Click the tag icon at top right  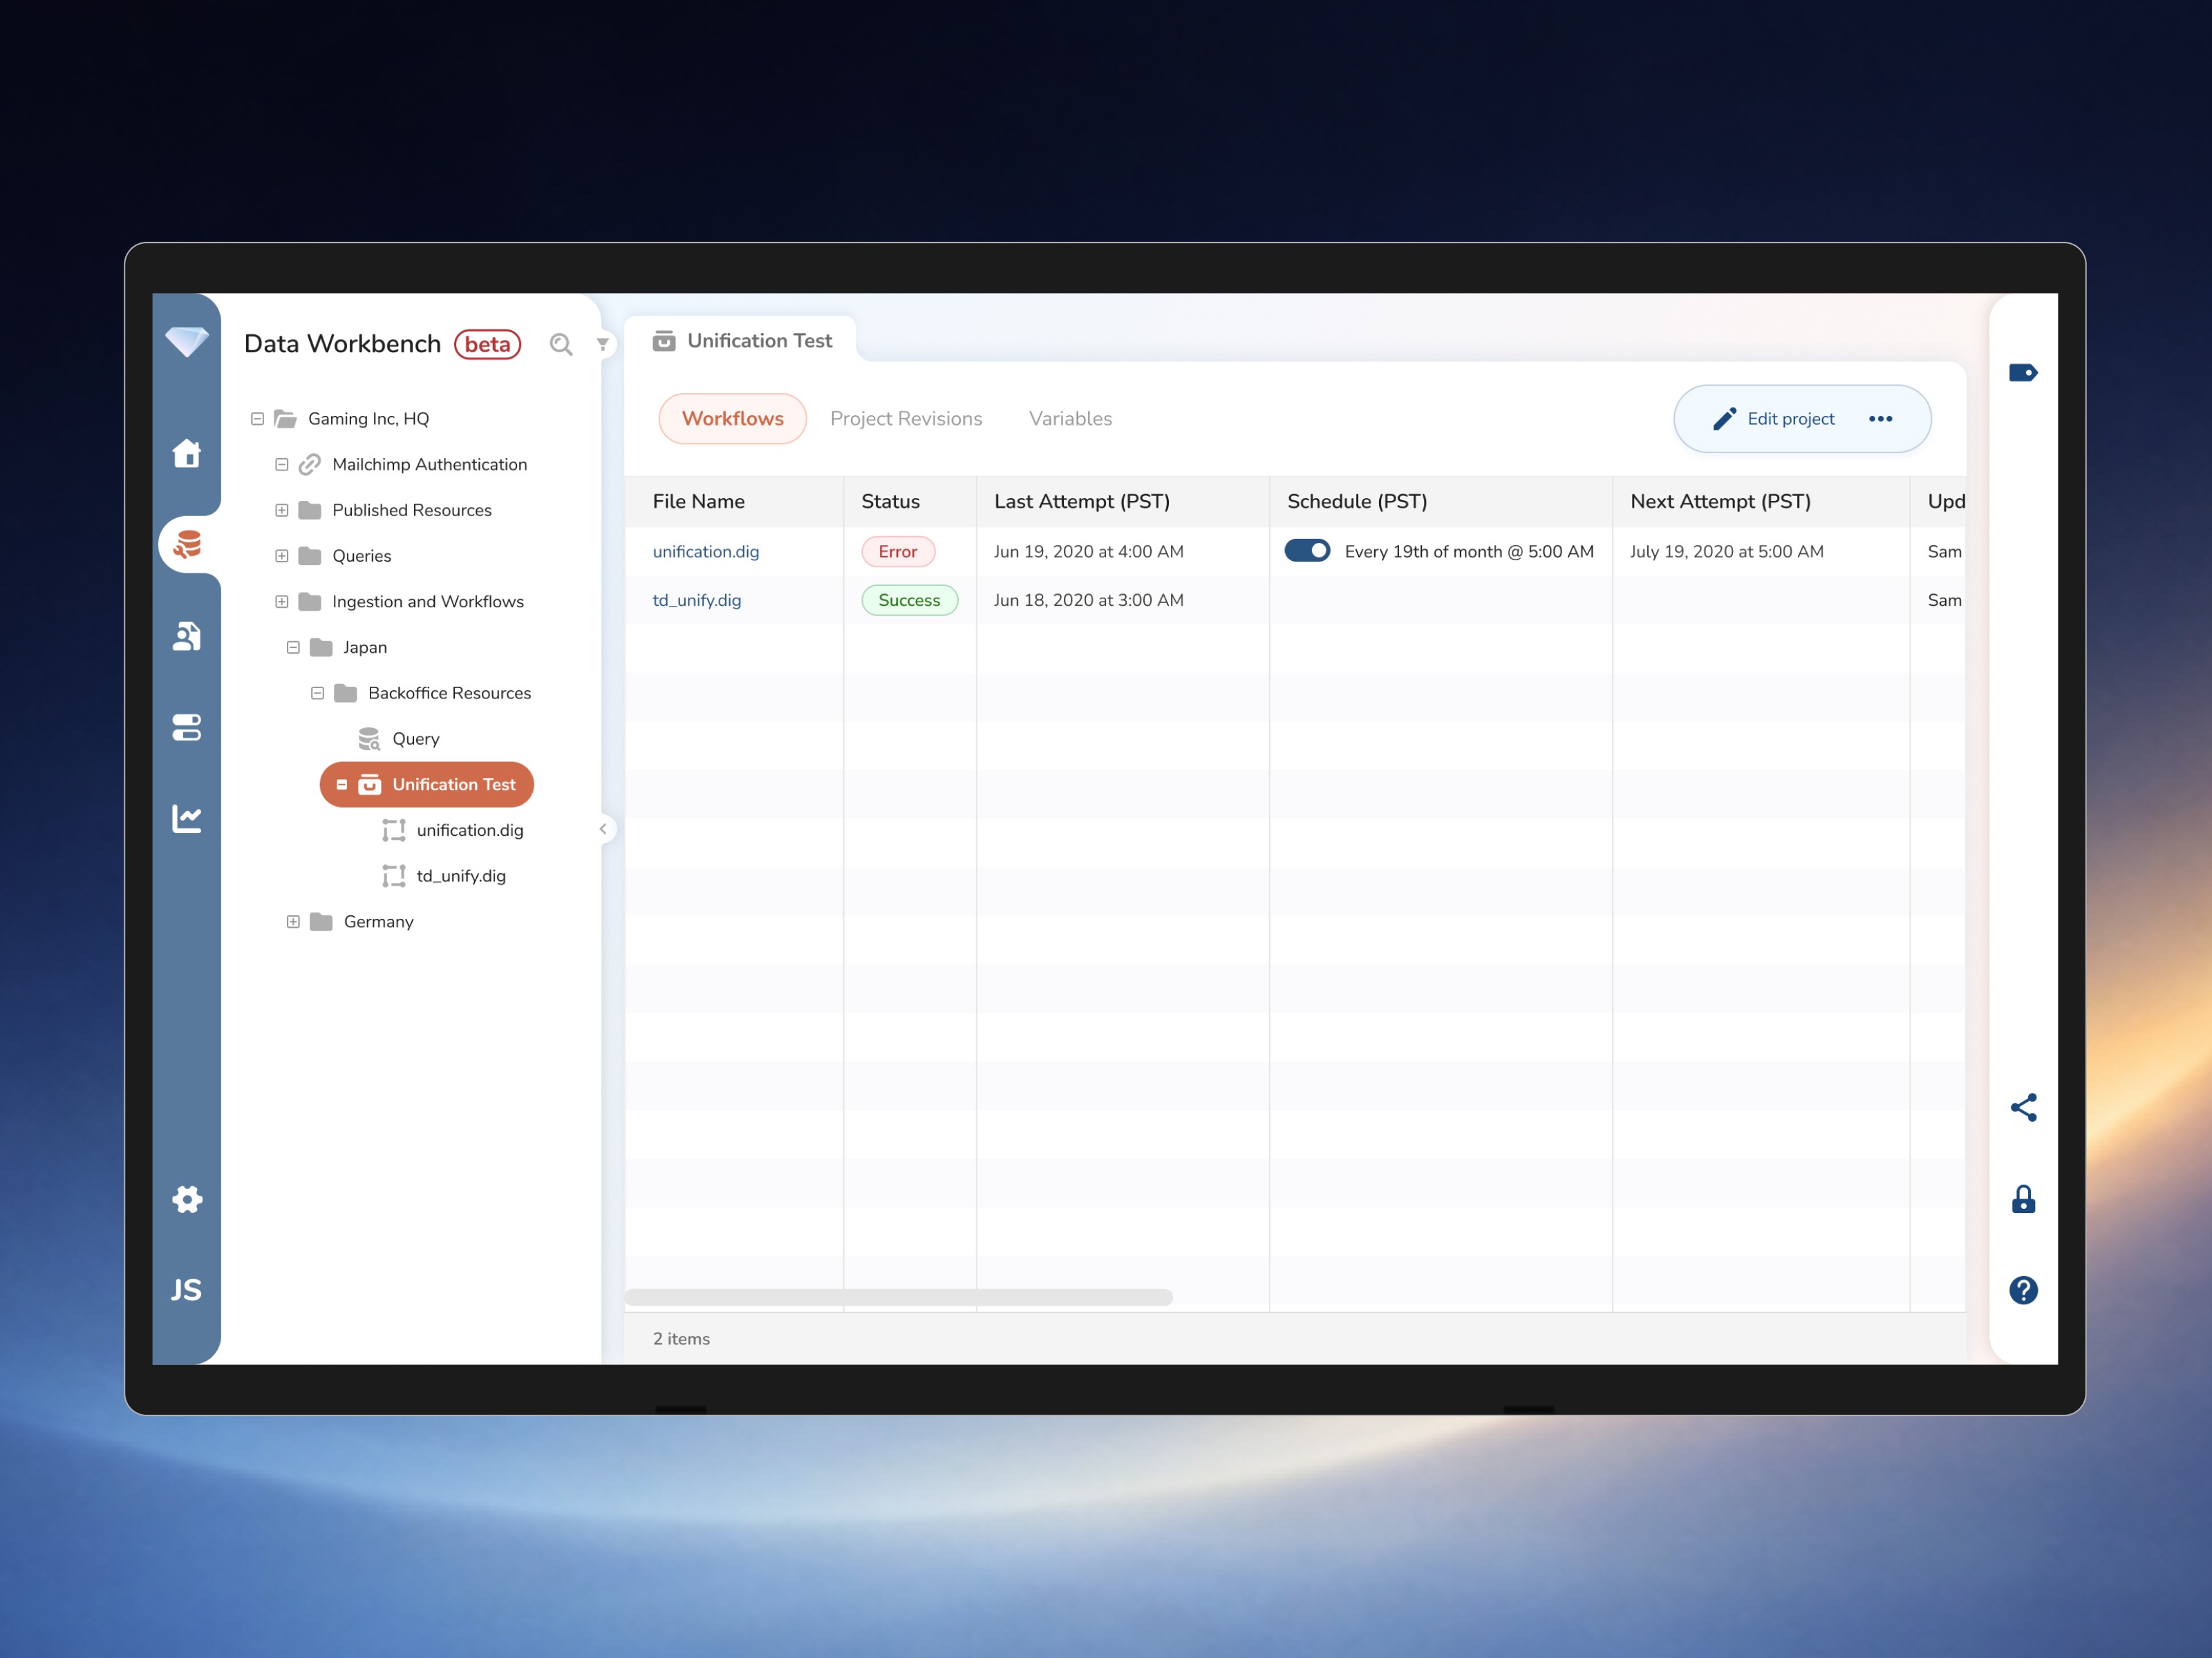click(2023, 373)
